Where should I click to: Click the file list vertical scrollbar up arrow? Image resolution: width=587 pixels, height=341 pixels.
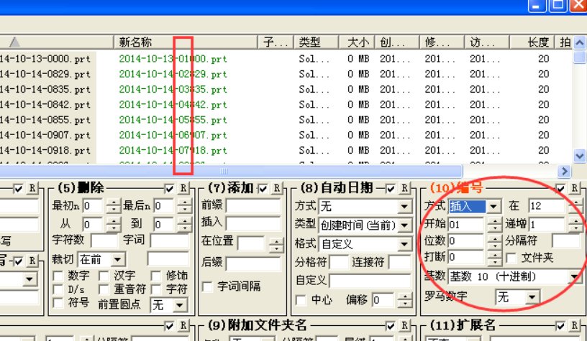(580, 43)
